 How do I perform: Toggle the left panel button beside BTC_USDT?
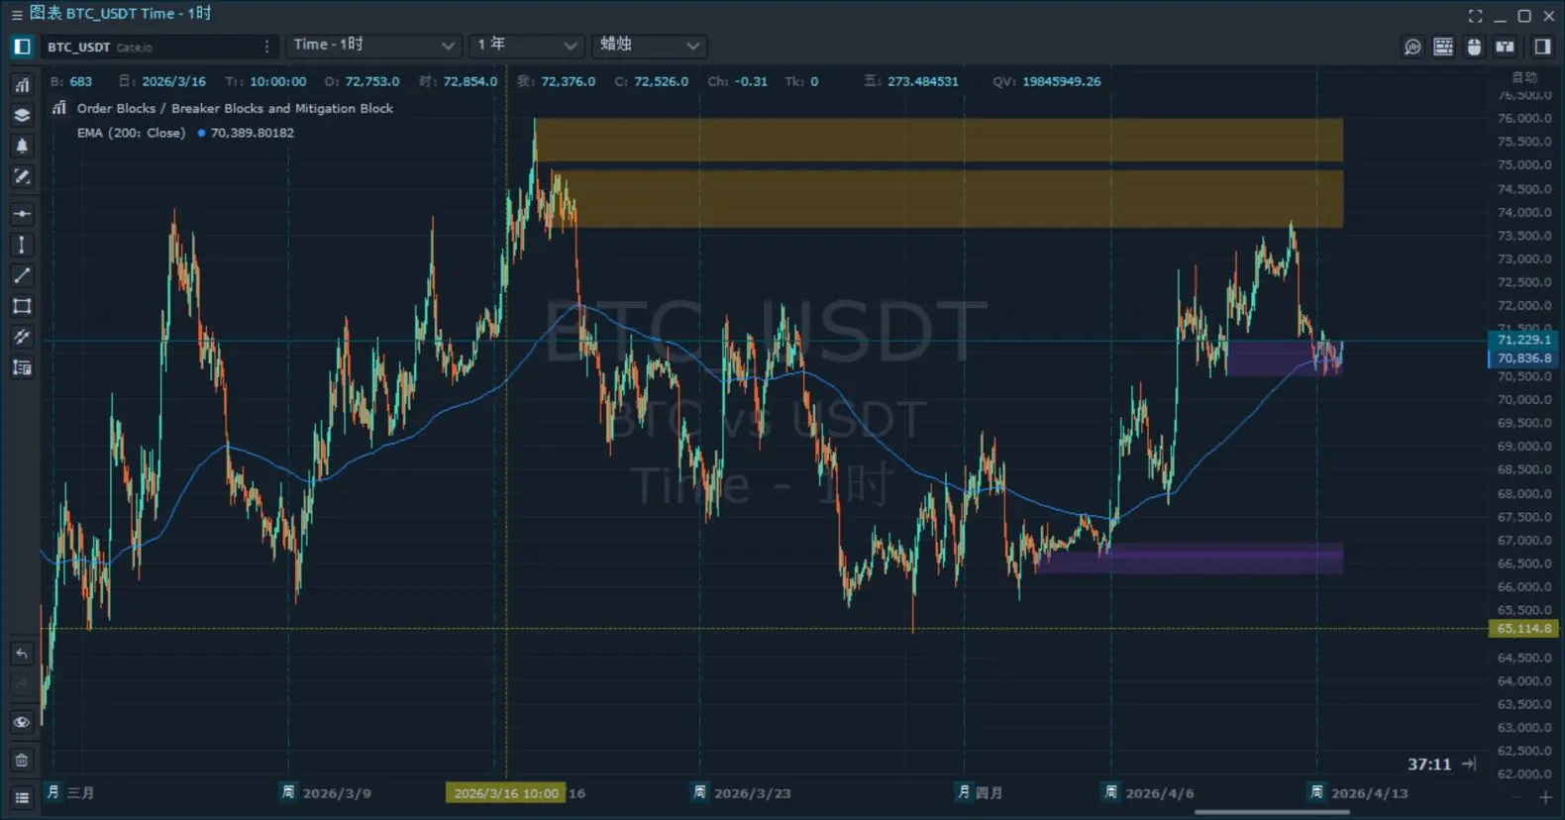(22, 47)
